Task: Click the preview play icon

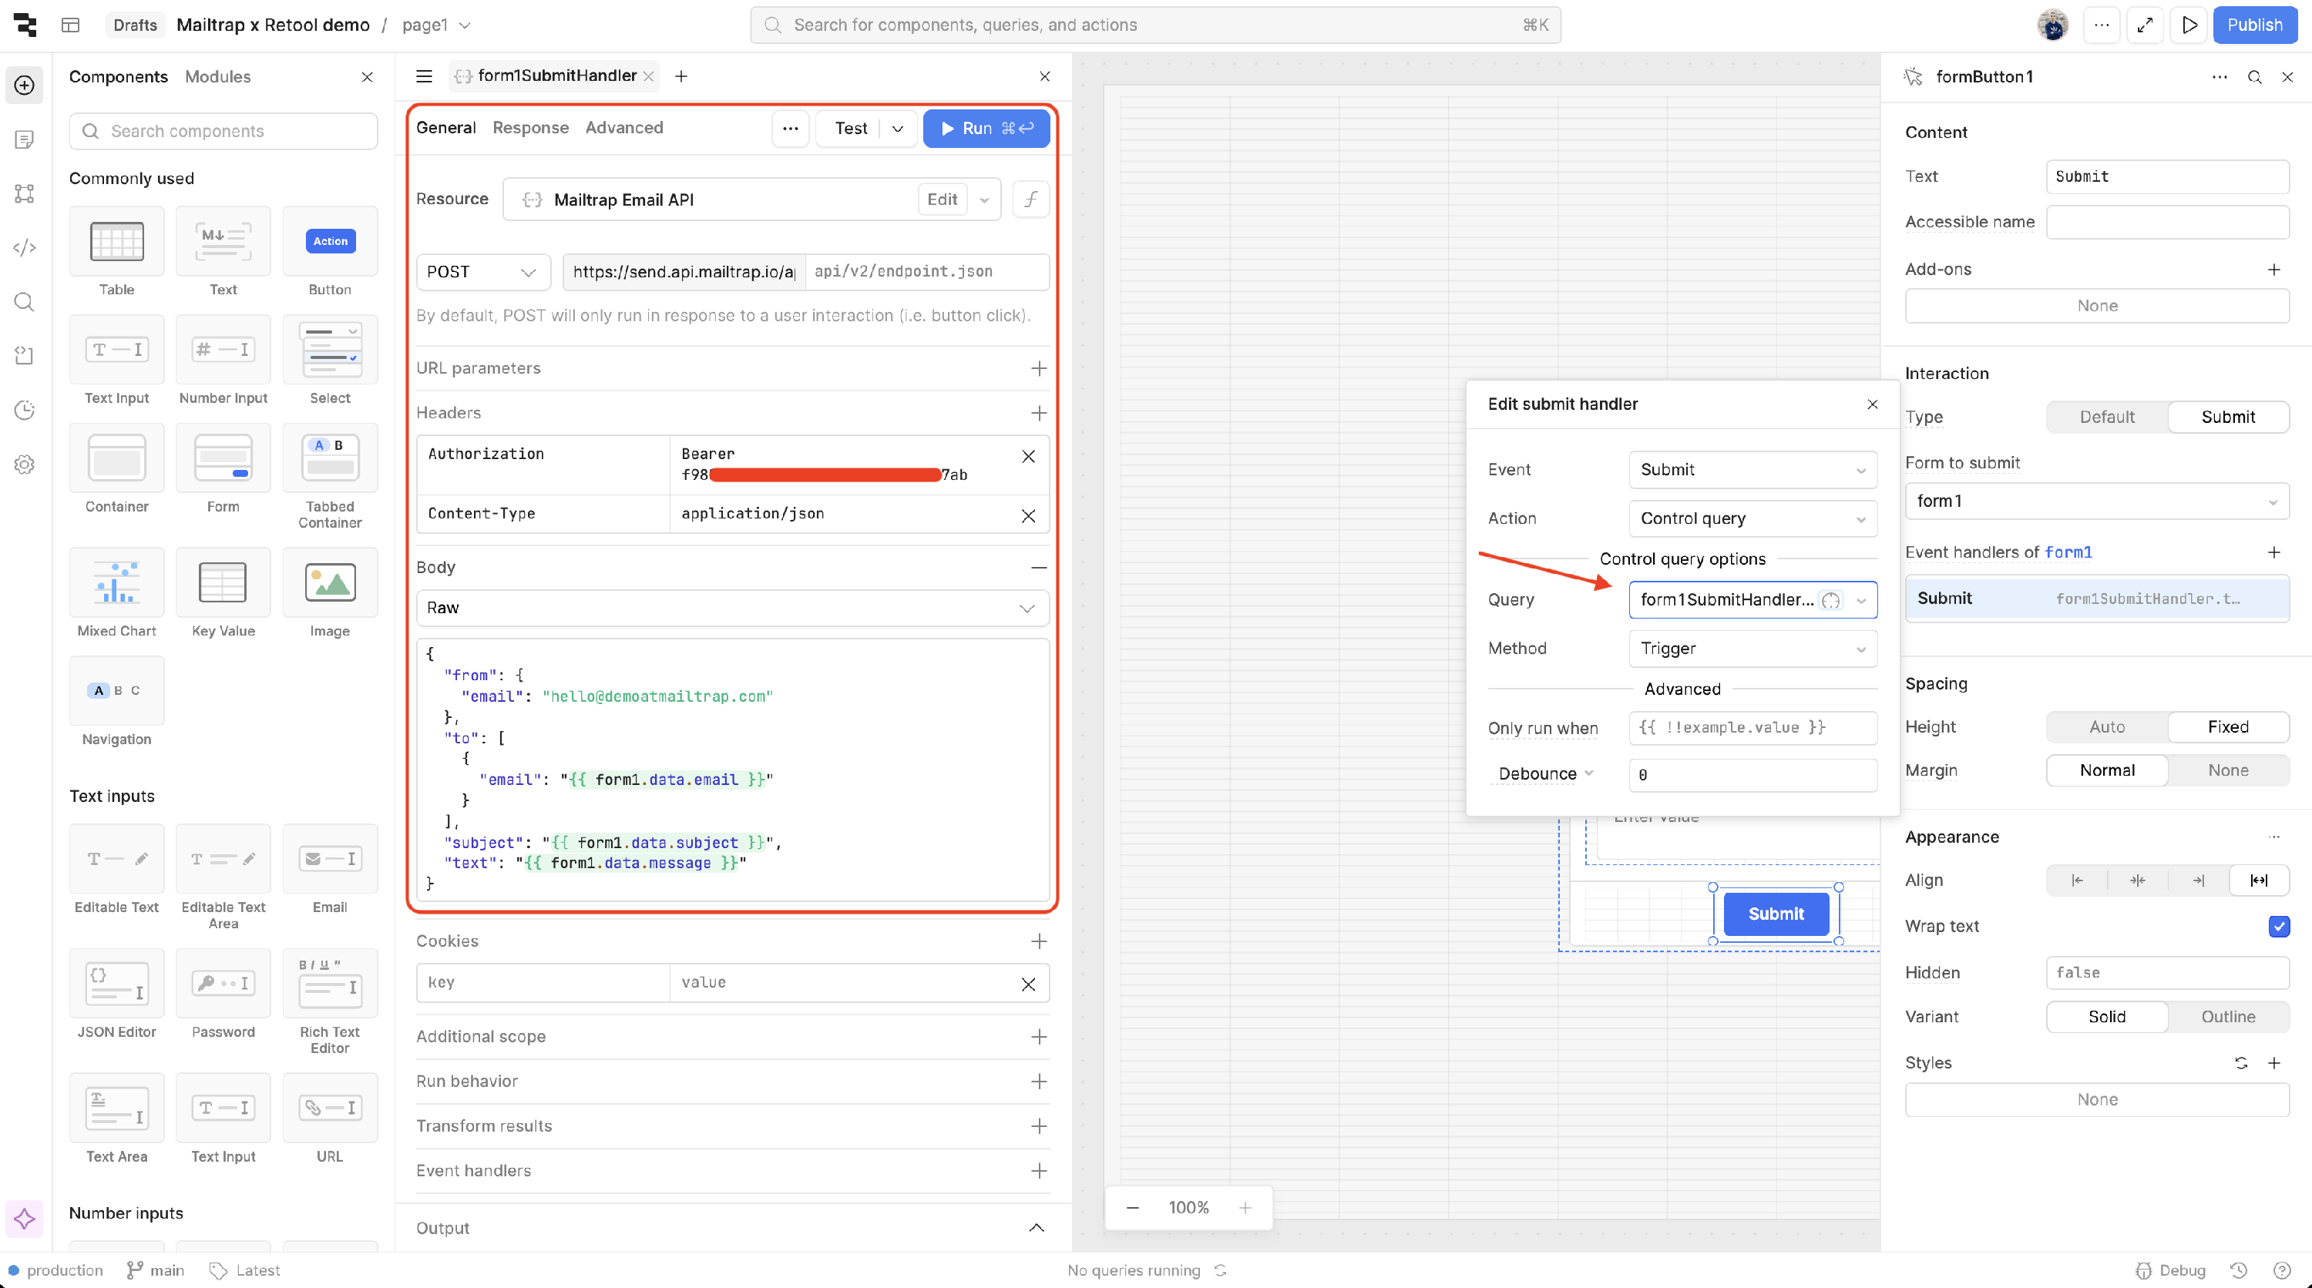Action: (x=2190, y=25)
